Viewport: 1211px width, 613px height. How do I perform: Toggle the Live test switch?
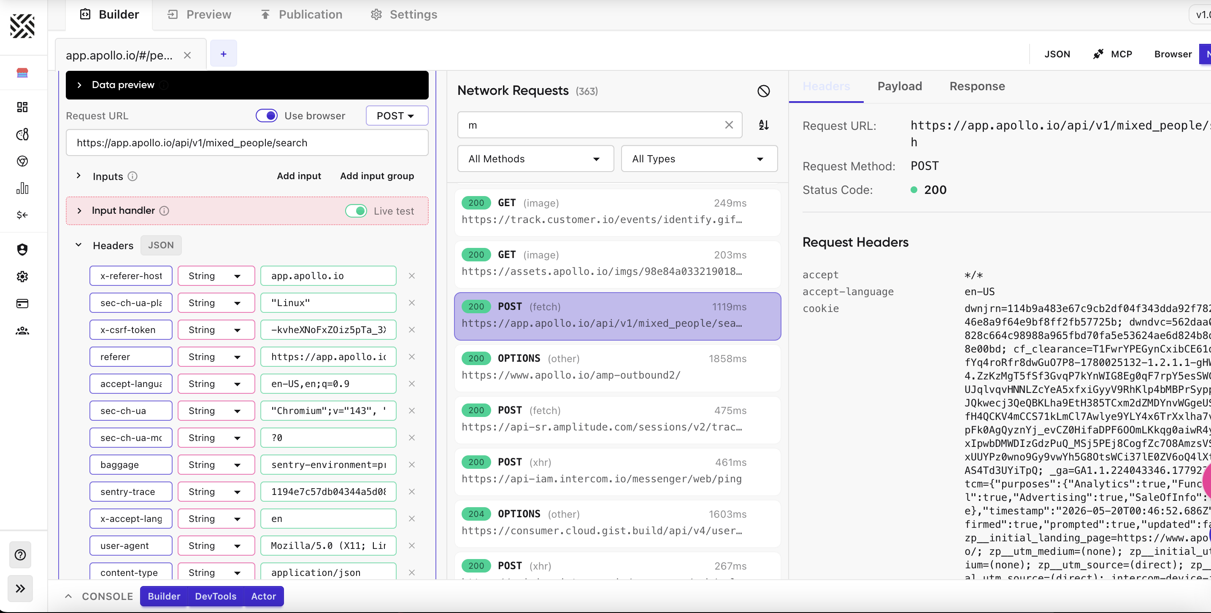point(356,211)
